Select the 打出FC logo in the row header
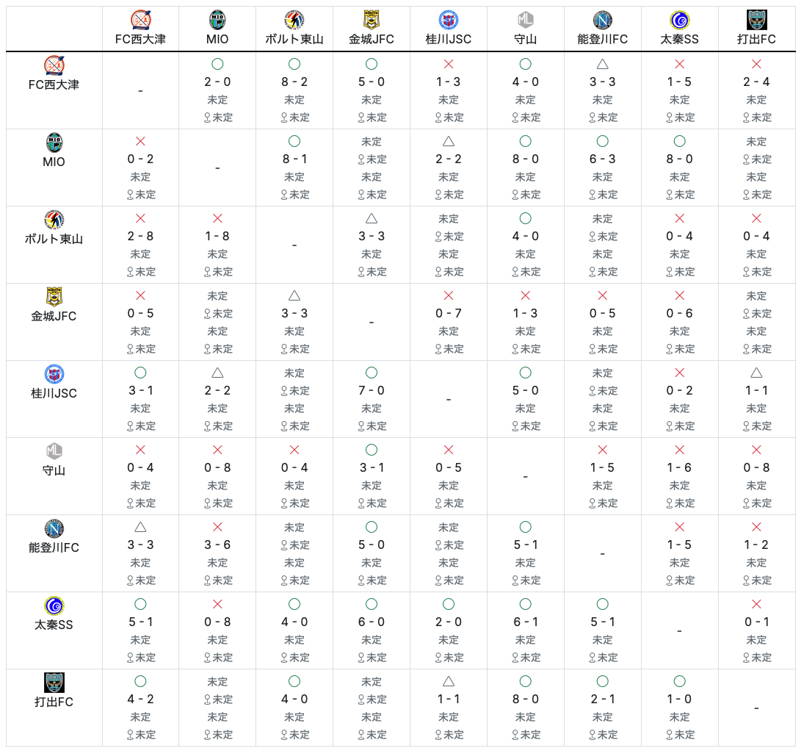The width and height of the screenshot is (804, 751). tap(54, 683)
